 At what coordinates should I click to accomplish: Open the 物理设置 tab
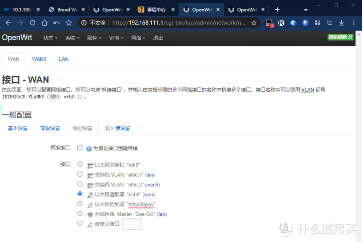[82, 128]
